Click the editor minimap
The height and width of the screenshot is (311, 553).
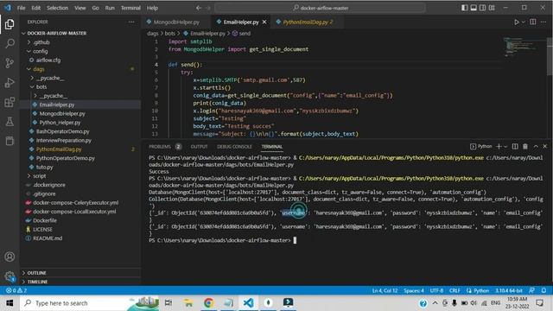pyautogui.click(x=524, y=47)
